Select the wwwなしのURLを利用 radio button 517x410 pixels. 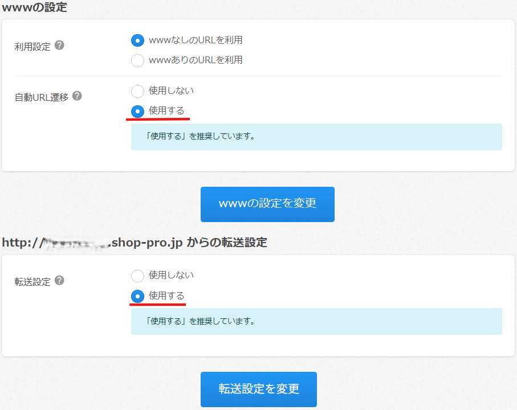[x=137, y=40]
